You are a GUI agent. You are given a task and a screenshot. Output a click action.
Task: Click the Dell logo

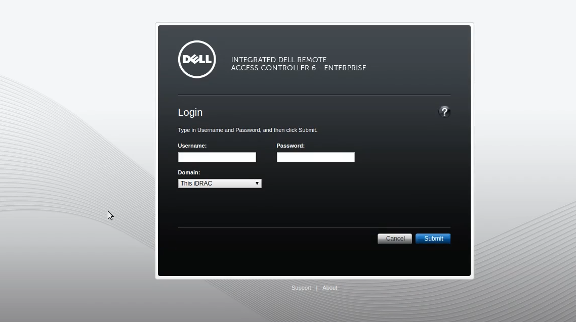pos(197,59)
